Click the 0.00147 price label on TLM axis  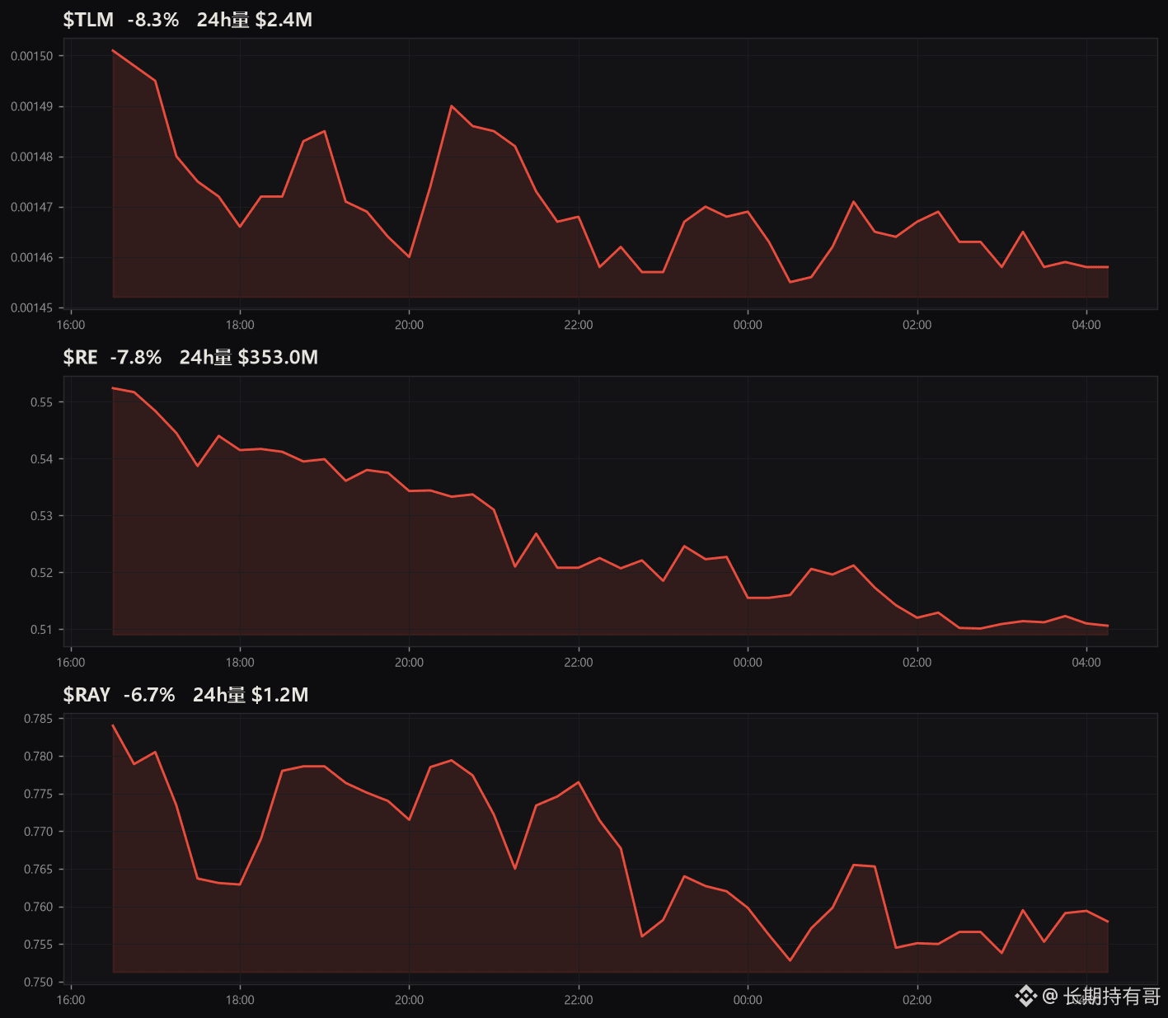click(x=31, y=207)
